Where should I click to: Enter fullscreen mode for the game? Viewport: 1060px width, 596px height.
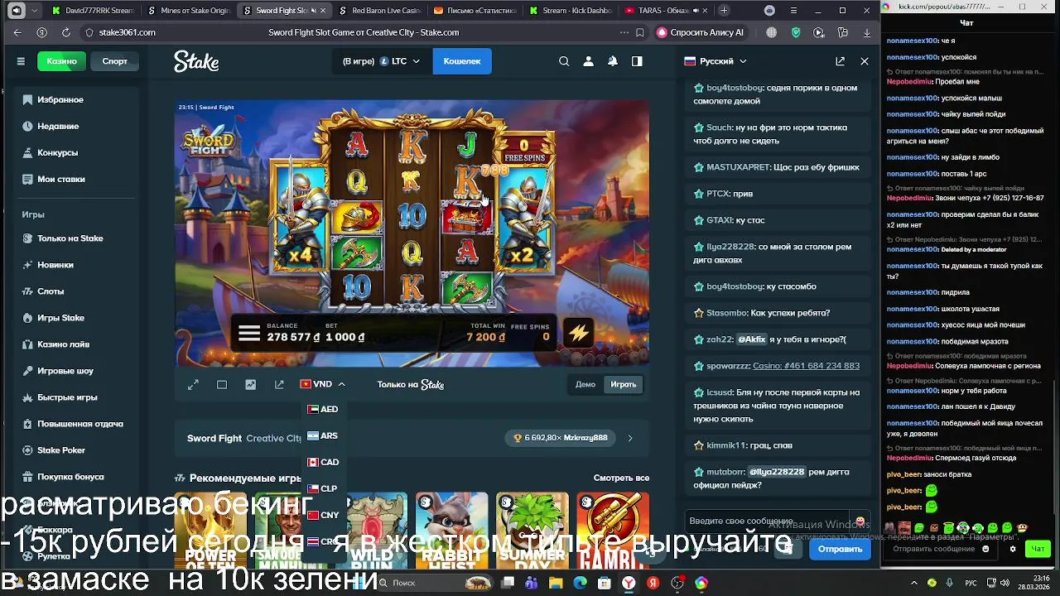pyautogui.click(x=193, y=384)
